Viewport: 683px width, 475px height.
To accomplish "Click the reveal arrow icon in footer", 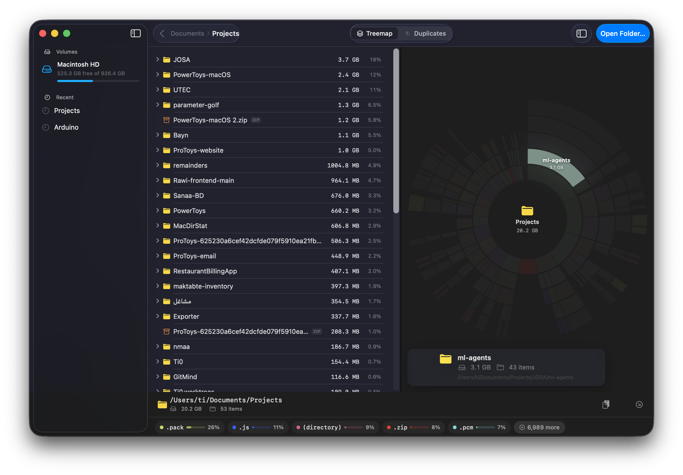I will (639, 404).
